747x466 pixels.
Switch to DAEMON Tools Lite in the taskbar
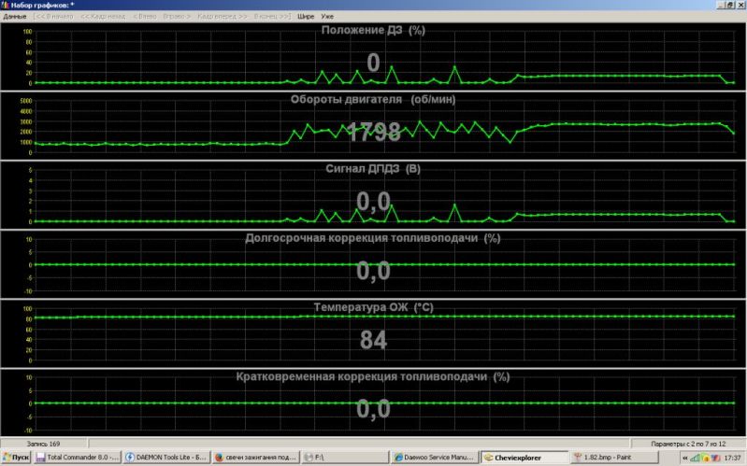[165, 458]
